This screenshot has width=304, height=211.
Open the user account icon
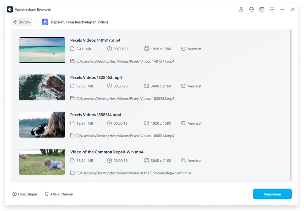(241, 9)
